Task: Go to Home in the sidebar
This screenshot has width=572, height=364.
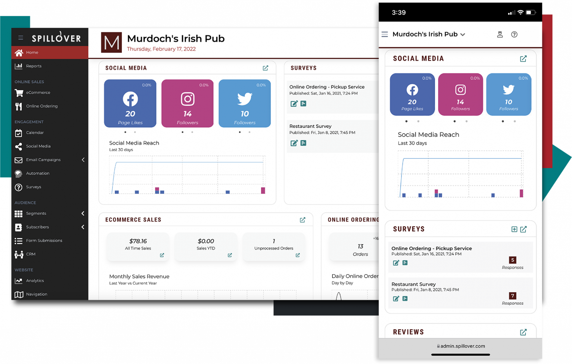Action: [x=50, y=52]
